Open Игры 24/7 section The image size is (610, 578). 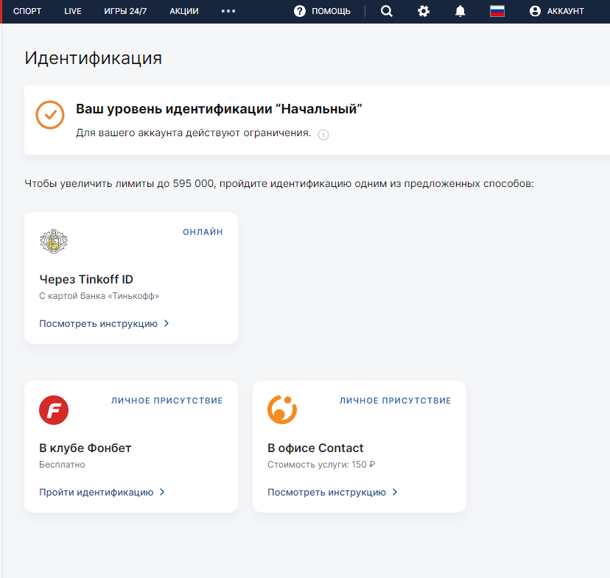(125, 11)
